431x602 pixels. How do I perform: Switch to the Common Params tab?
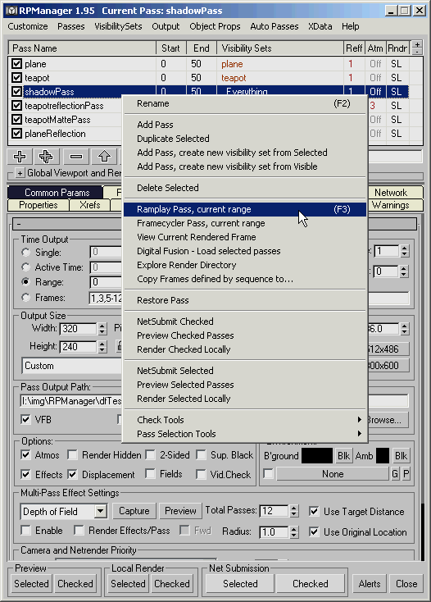[55, 193]
